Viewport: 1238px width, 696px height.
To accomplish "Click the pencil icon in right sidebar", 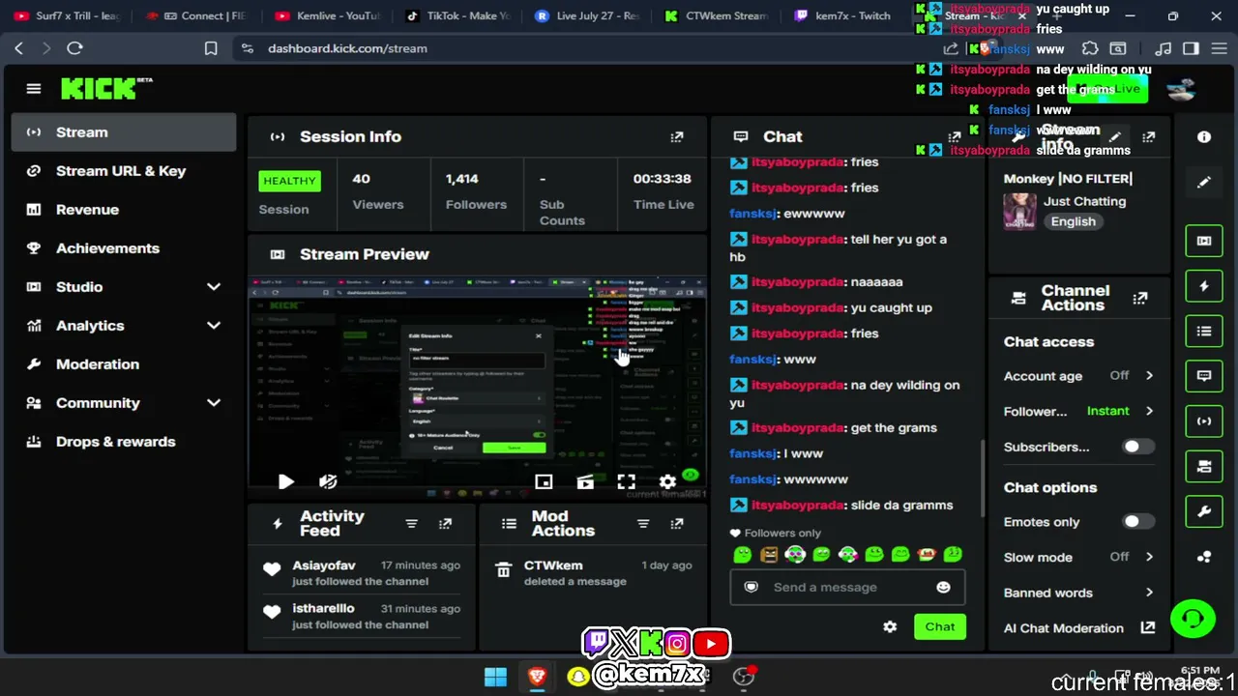I will 1204,183.
